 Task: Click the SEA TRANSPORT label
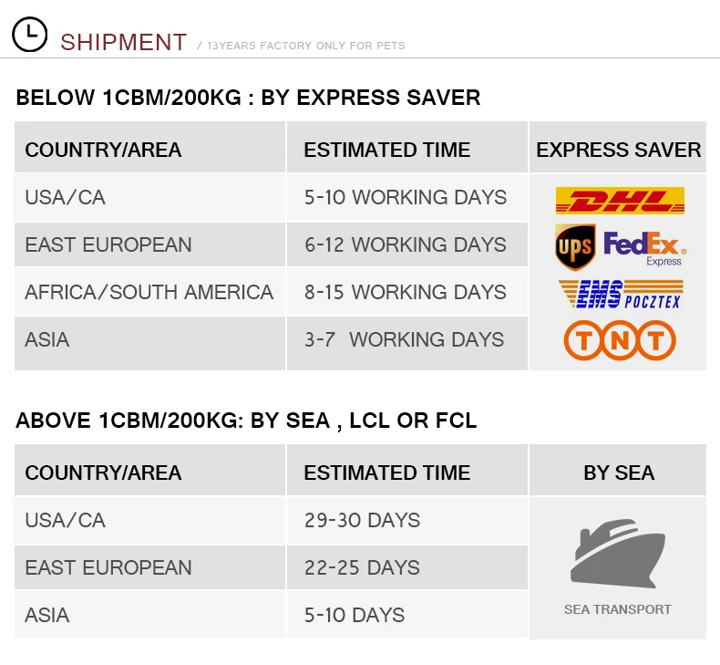(617, 609)
